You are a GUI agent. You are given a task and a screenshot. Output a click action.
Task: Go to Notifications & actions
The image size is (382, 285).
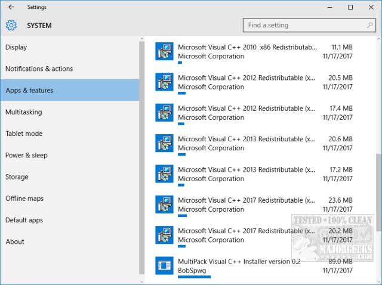pos(39,69)
